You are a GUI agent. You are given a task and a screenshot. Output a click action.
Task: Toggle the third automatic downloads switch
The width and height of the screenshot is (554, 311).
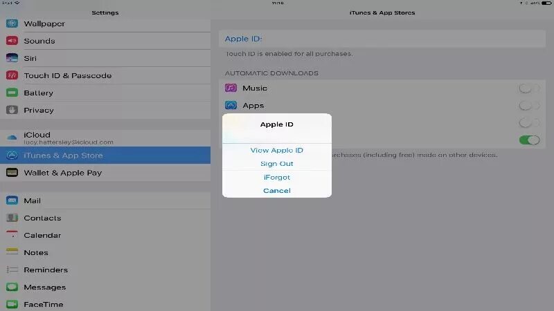tap(529, 123)
